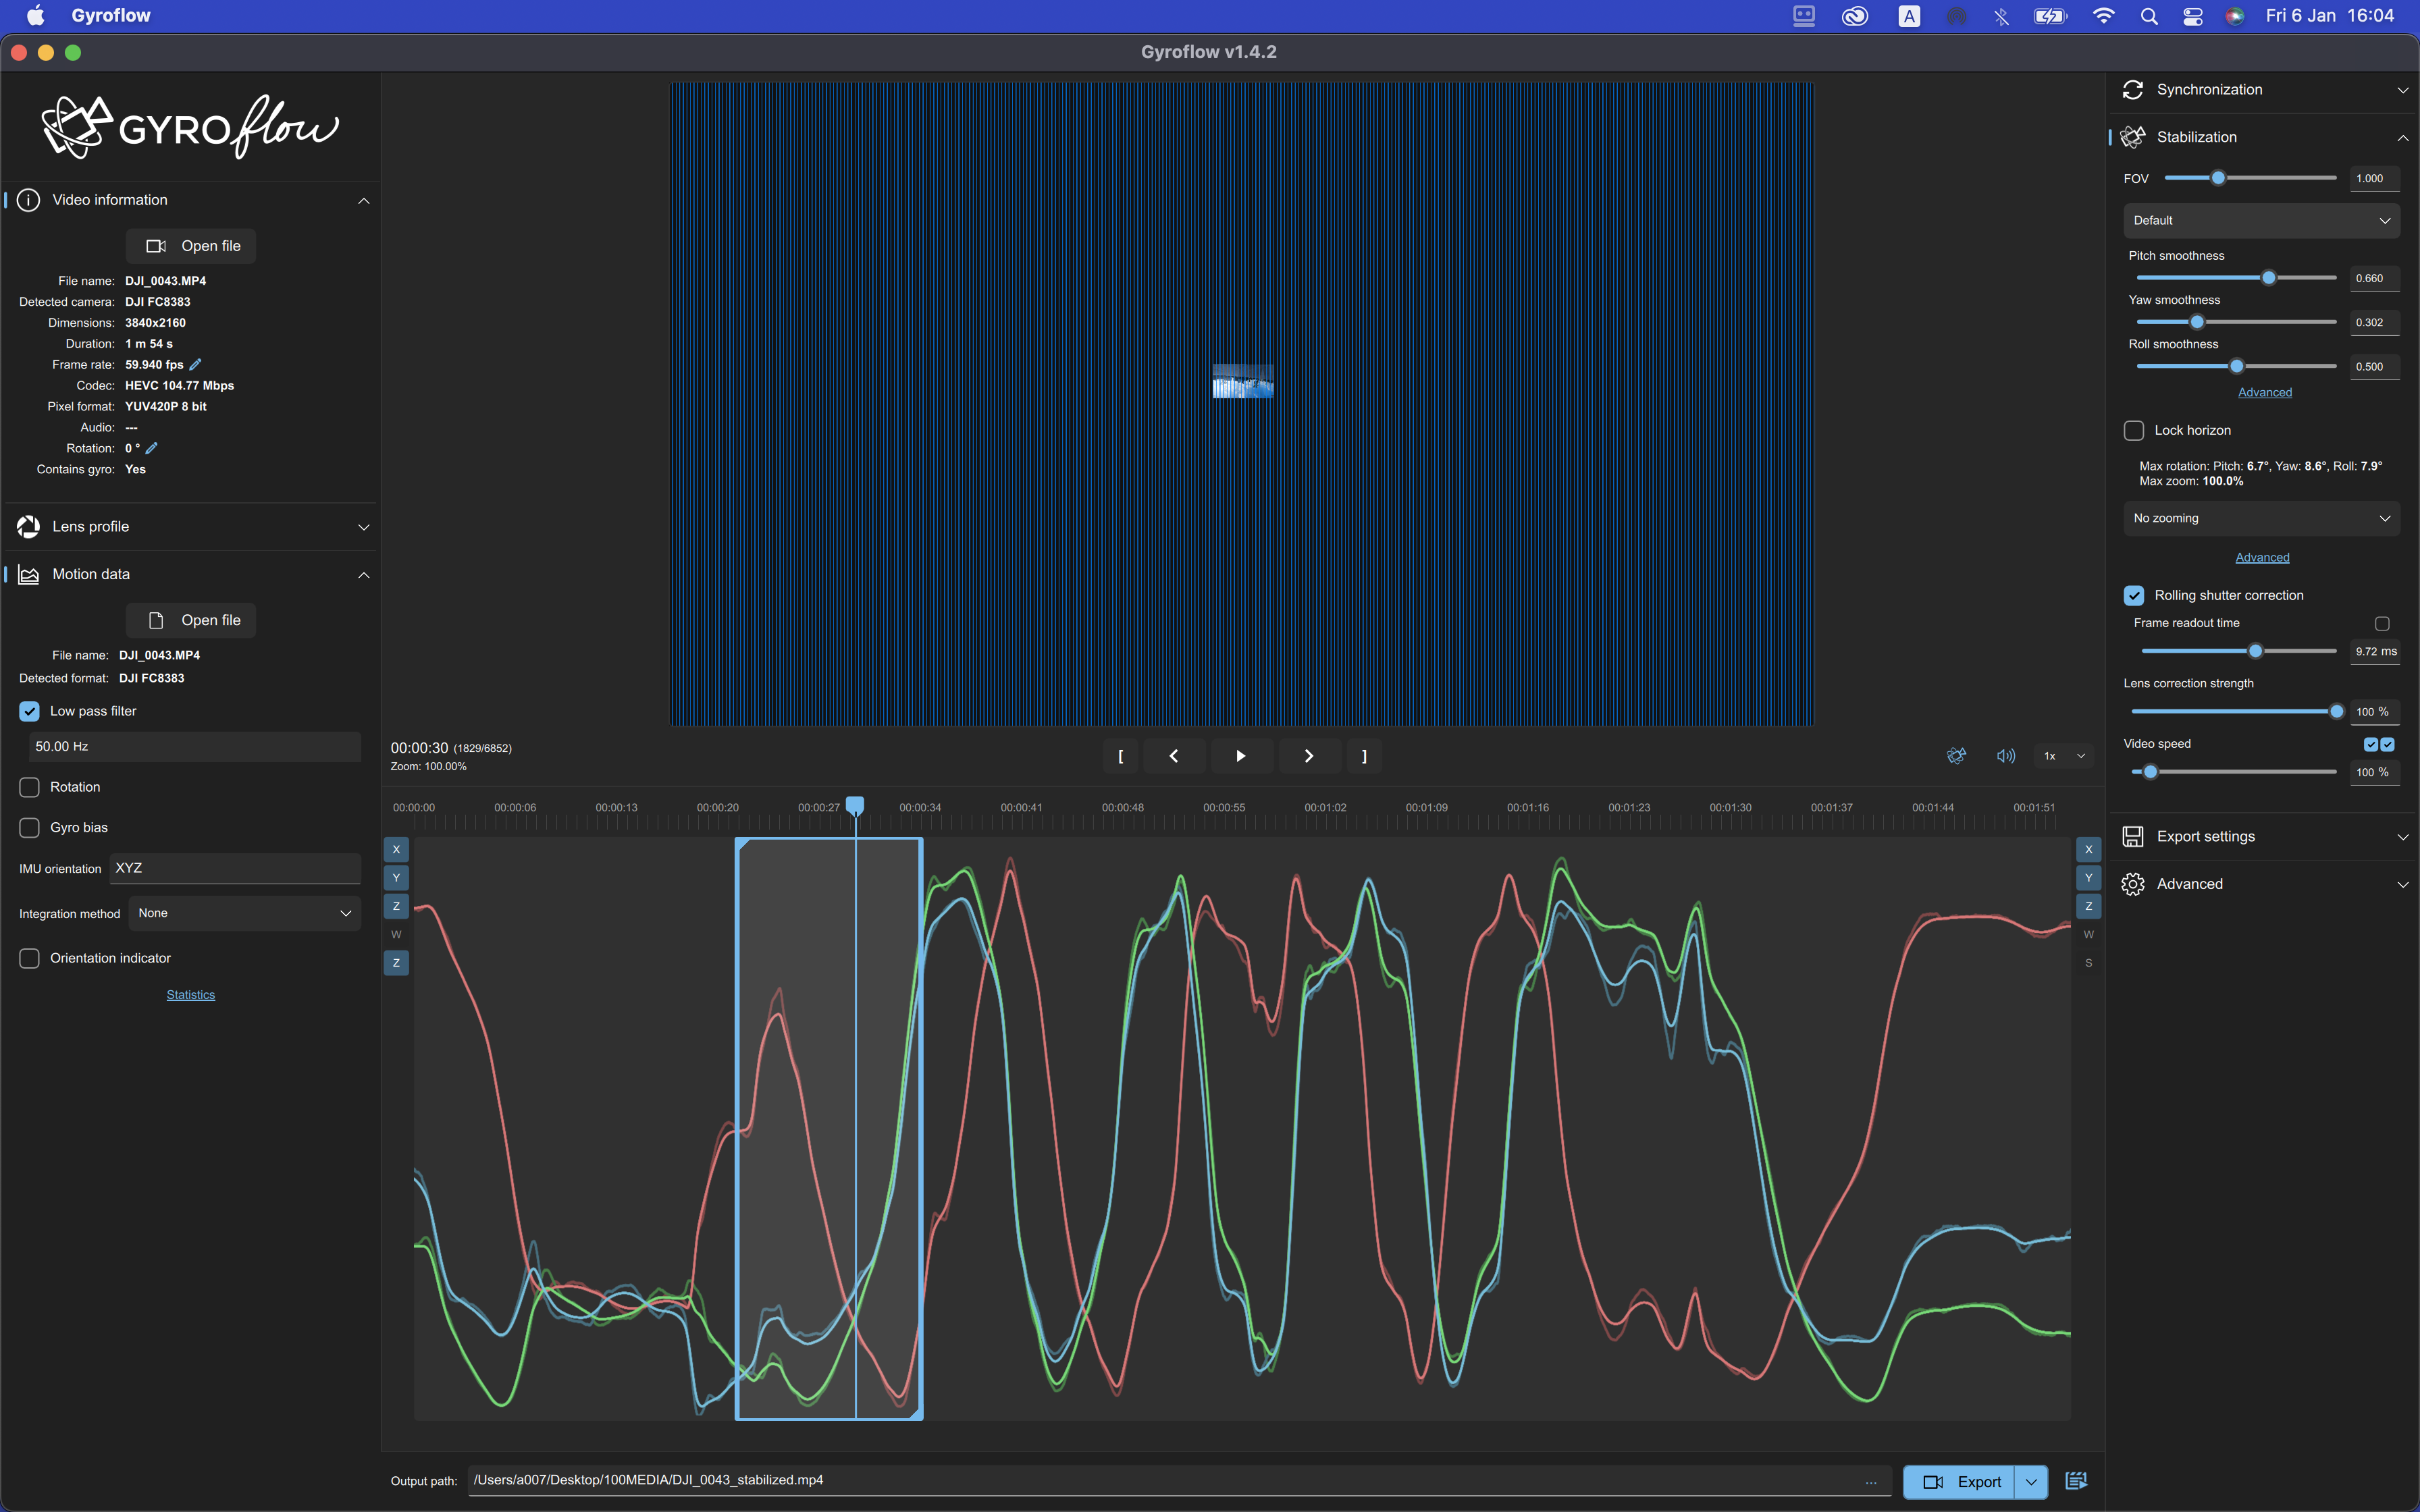Screen dimensions: 2420x1512
Task: Click the Motion data chart icon
Action: 28,574
